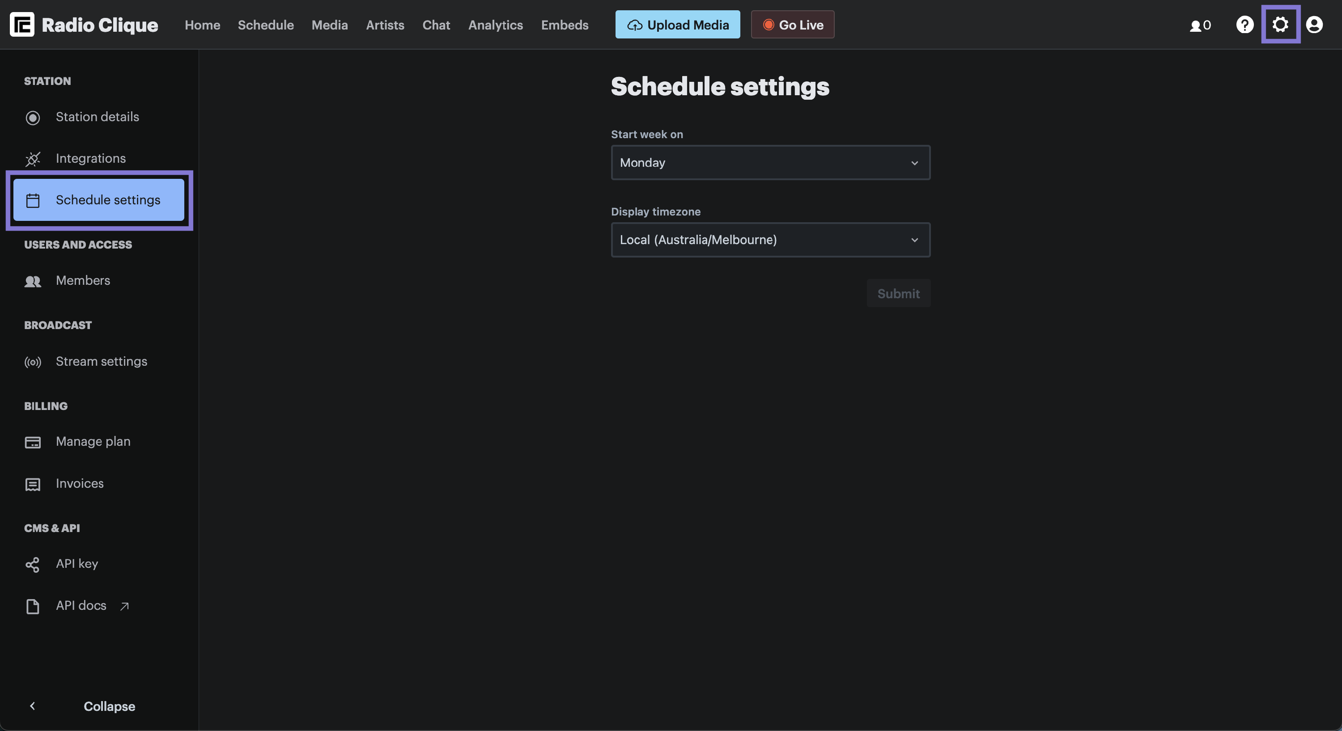The width and height of the screenshot is (1342, 731).
Task: Open Invoices in sidebar
Action: [98, 484]
